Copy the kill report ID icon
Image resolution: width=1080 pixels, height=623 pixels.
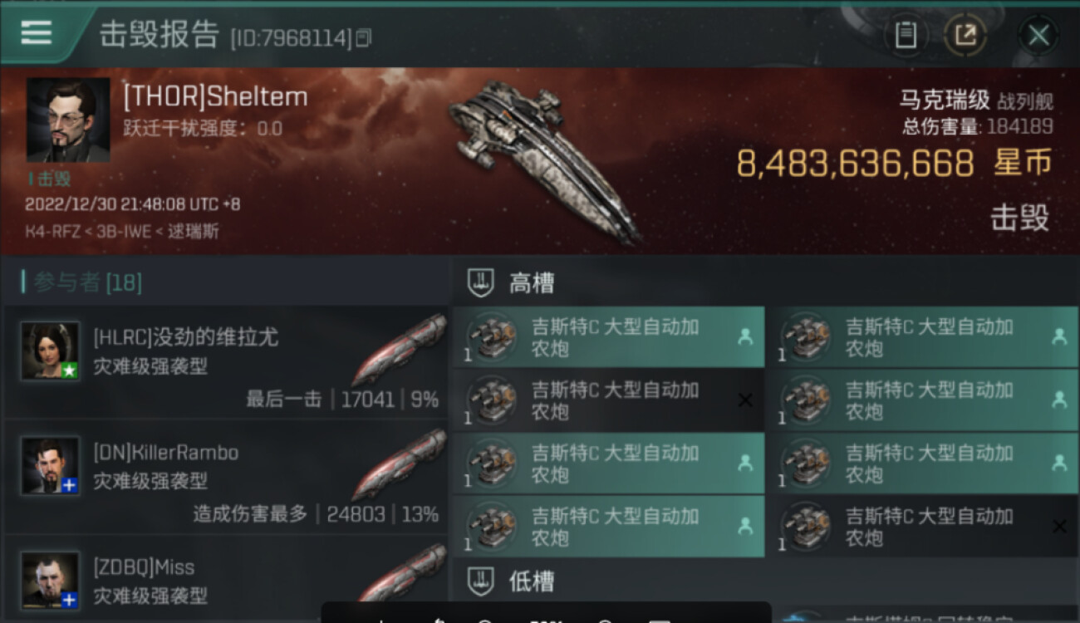(363, 37)
